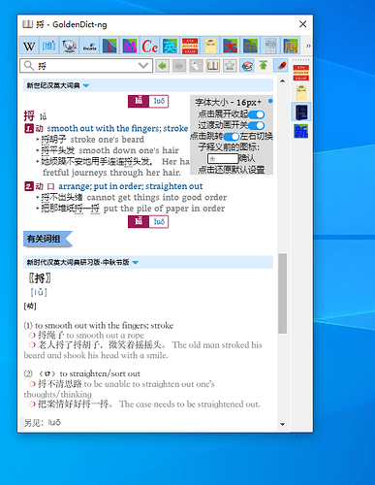The width and height of the screenshot is (375, 485).
Task: Click the green jump-to-top arrow icon
Action: coord(264,66)
